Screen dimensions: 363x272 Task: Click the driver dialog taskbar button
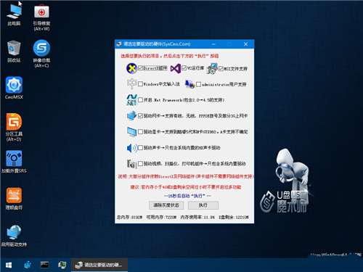pyautogui.click(x=99, y=265)
